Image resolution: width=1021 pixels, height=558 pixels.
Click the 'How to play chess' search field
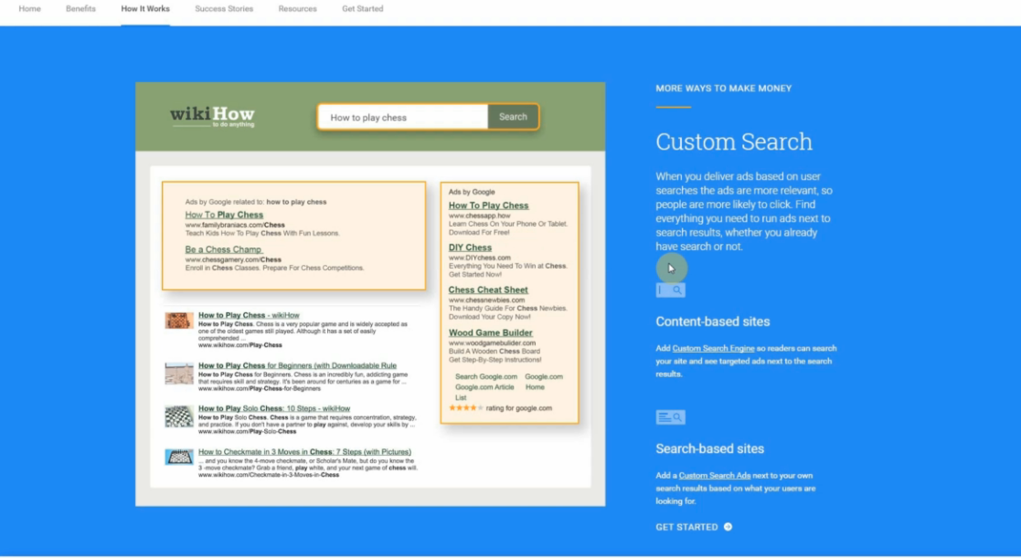point(403,117)
